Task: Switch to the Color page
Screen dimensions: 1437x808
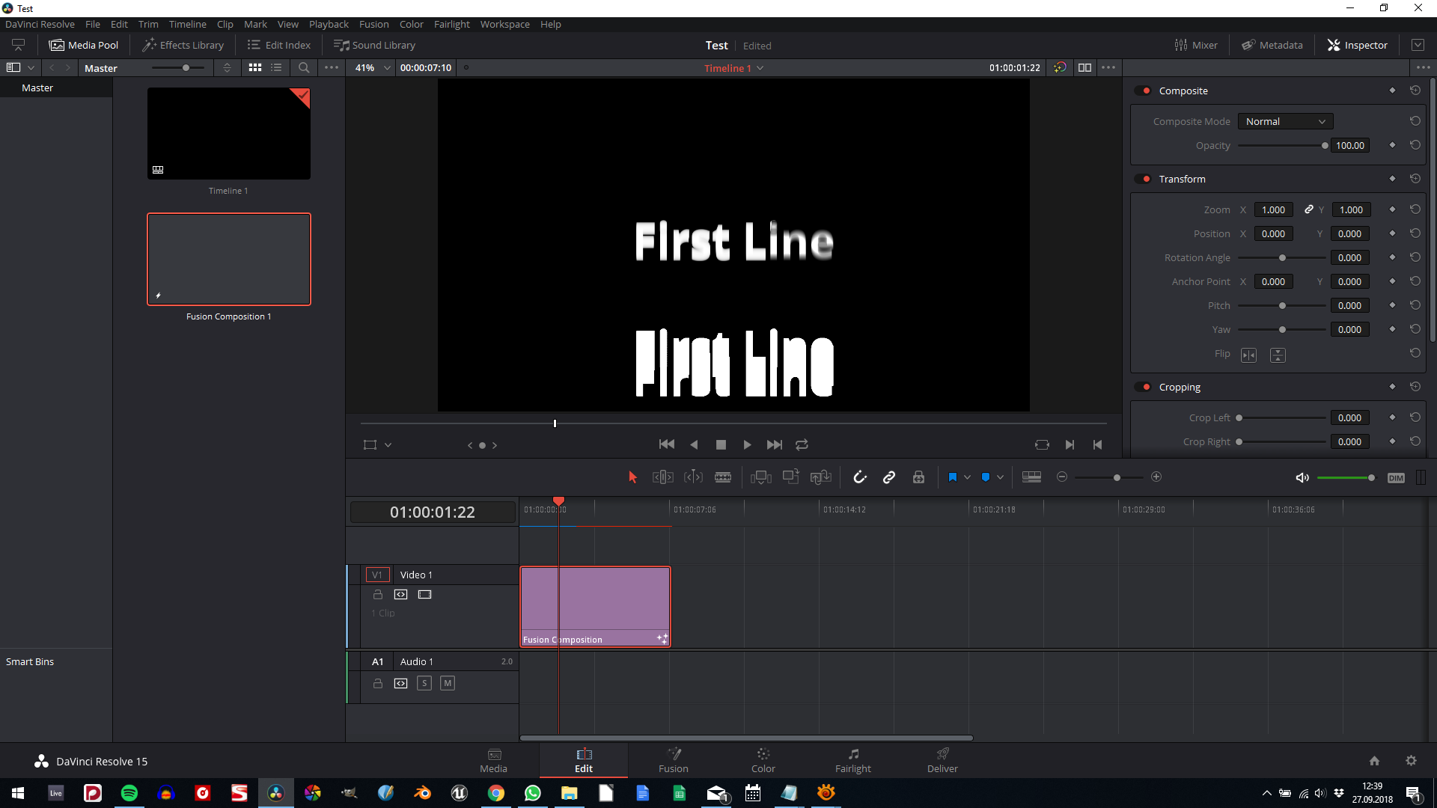Action: (x=763, y=760)
